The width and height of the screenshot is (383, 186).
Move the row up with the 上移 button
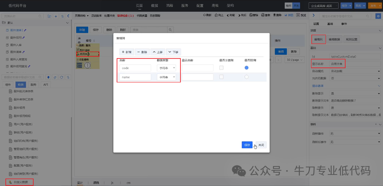tap(157, 52)
